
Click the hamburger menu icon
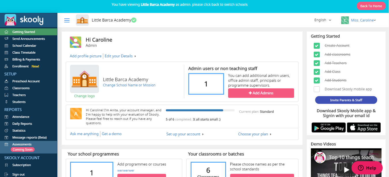pyautogui.click(x=67, y=20)
